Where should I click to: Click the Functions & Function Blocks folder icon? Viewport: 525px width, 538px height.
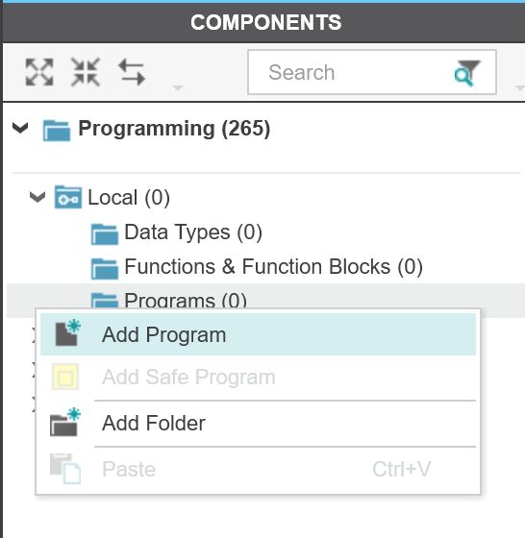105,268
